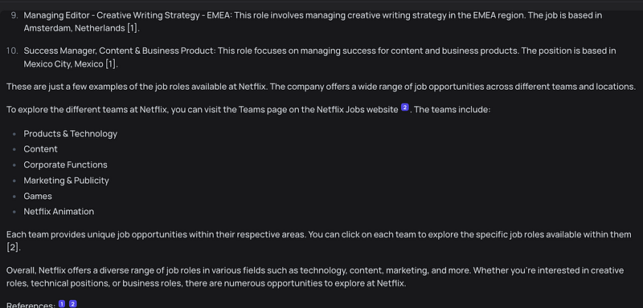643x308 pixels.
Task: Open reference badge 2 beside References label
Action: pos(72,304)
